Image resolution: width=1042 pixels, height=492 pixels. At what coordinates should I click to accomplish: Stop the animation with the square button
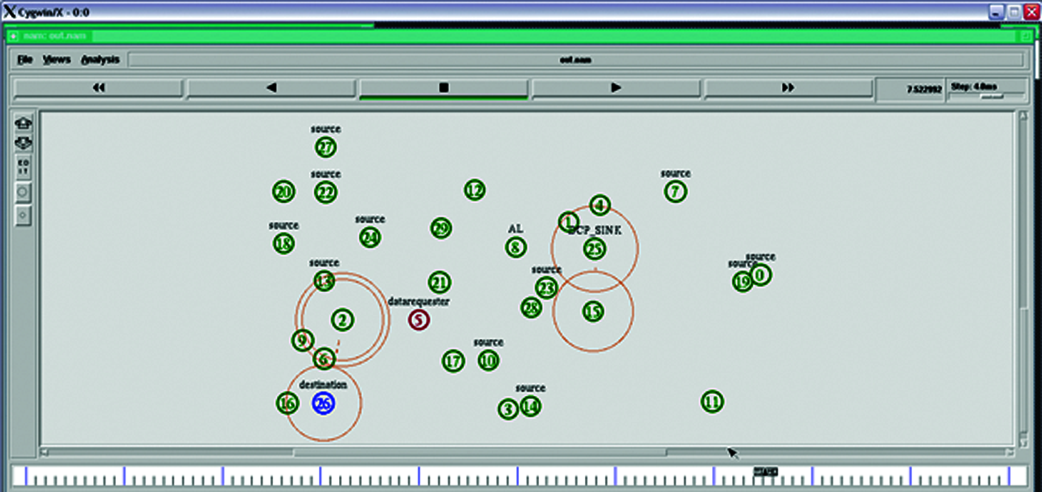pos(443,88)
